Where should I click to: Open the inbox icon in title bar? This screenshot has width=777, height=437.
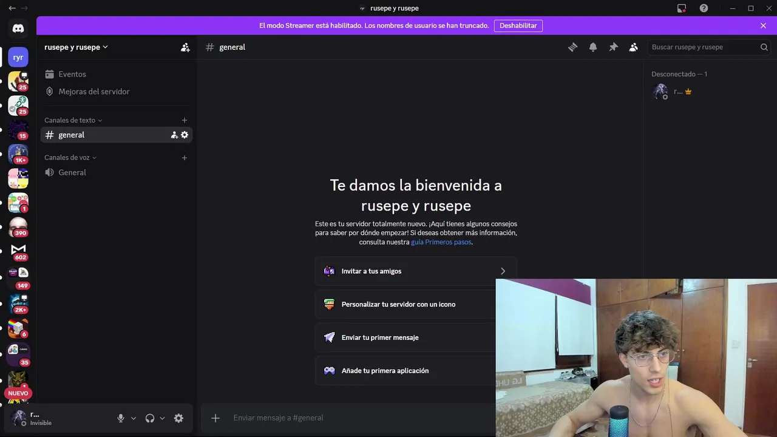coord(682,8)
